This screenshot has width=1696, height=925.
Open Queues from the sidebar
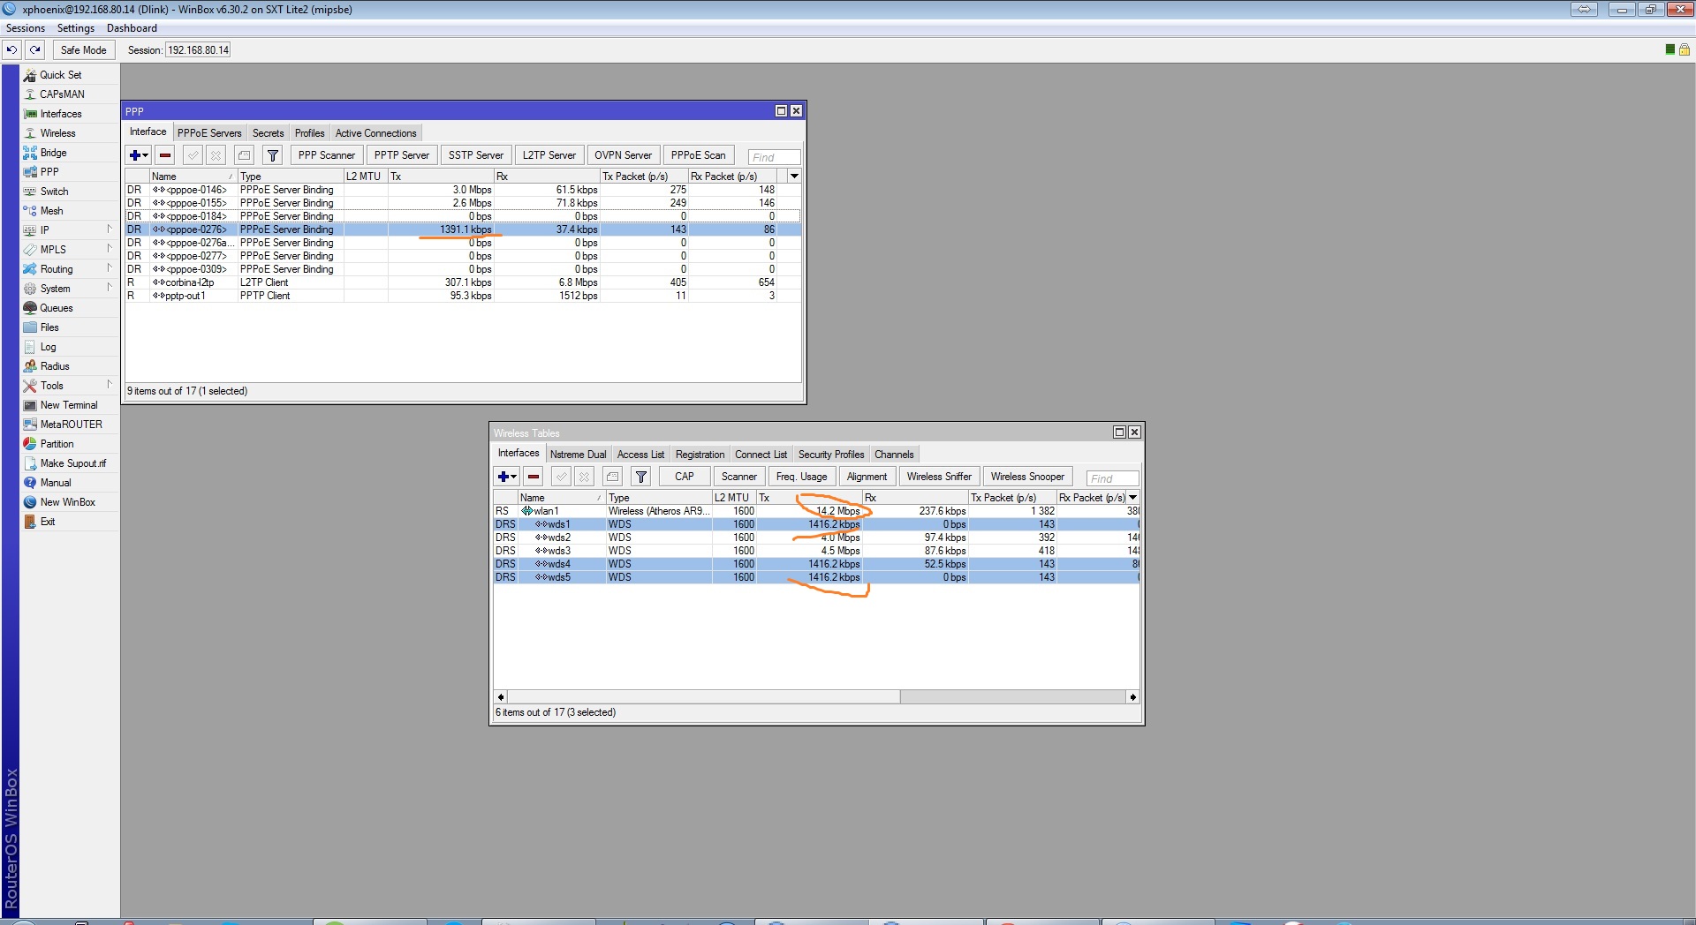[x=57, y=308]
